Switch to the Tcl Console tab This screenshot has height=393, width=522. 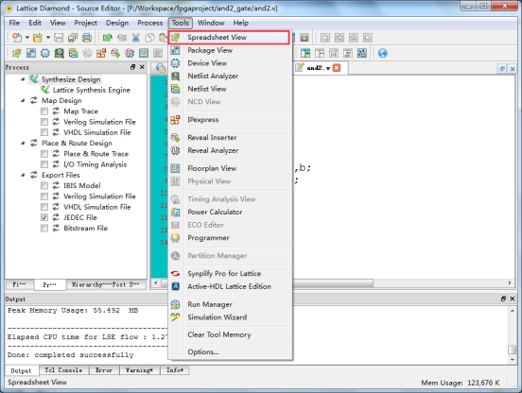click(63, 370)
